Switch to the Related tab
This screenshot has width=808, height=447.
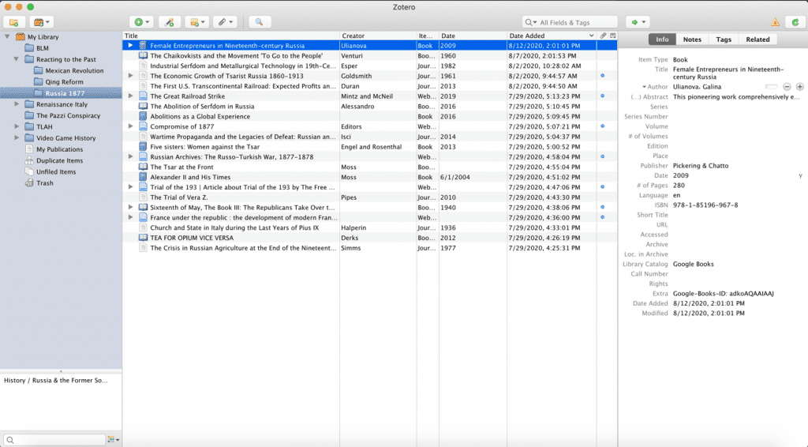(757, 39)
